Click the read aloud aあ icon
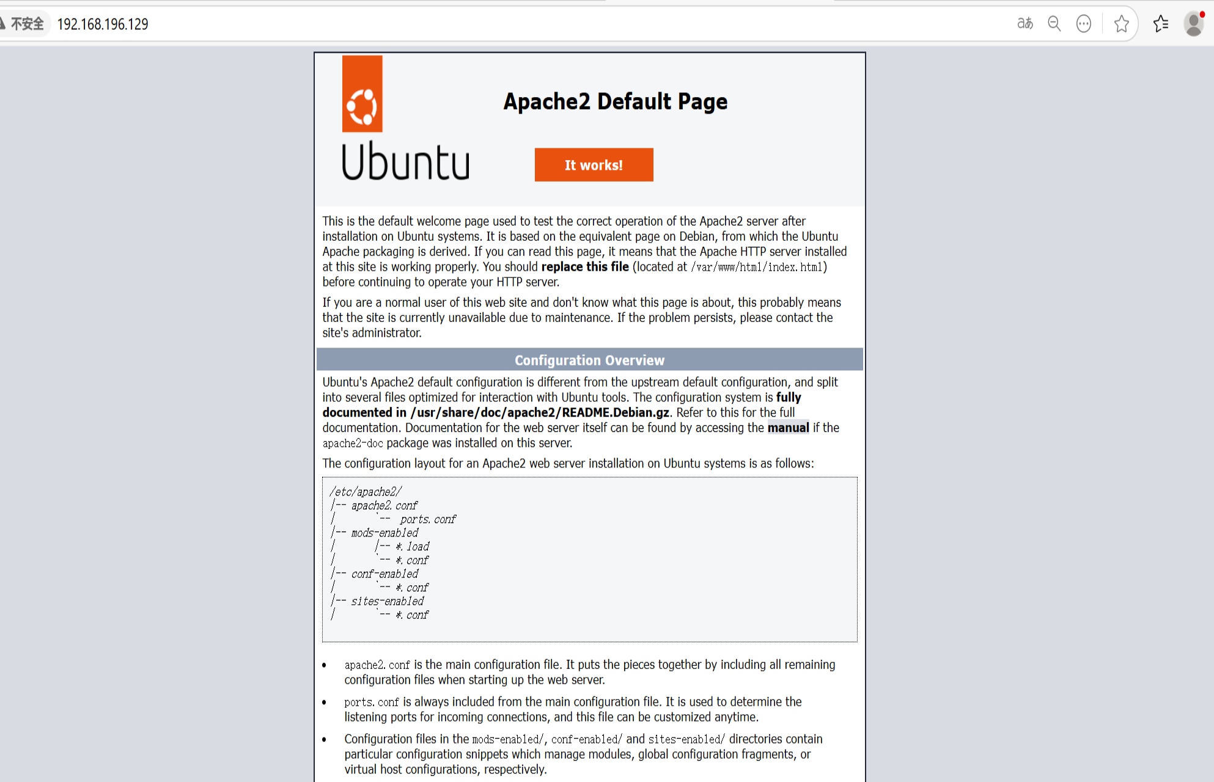The height and width of the screenshot is (782, 1214). tap(1025, 23)
